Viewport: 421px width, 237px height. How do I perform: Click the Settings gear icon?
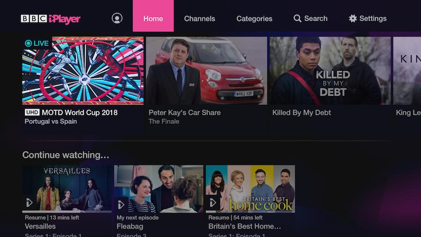tap(353, 18)
